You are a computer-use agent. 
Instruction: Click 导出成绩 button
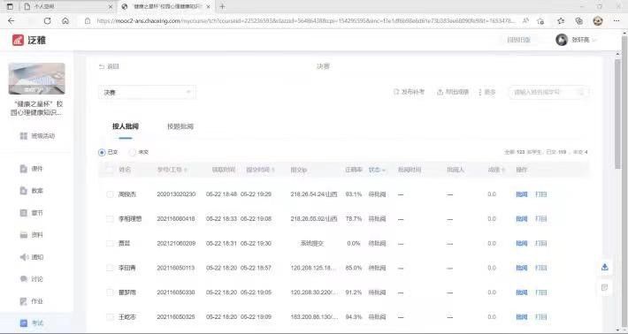(x=453, y=92)
